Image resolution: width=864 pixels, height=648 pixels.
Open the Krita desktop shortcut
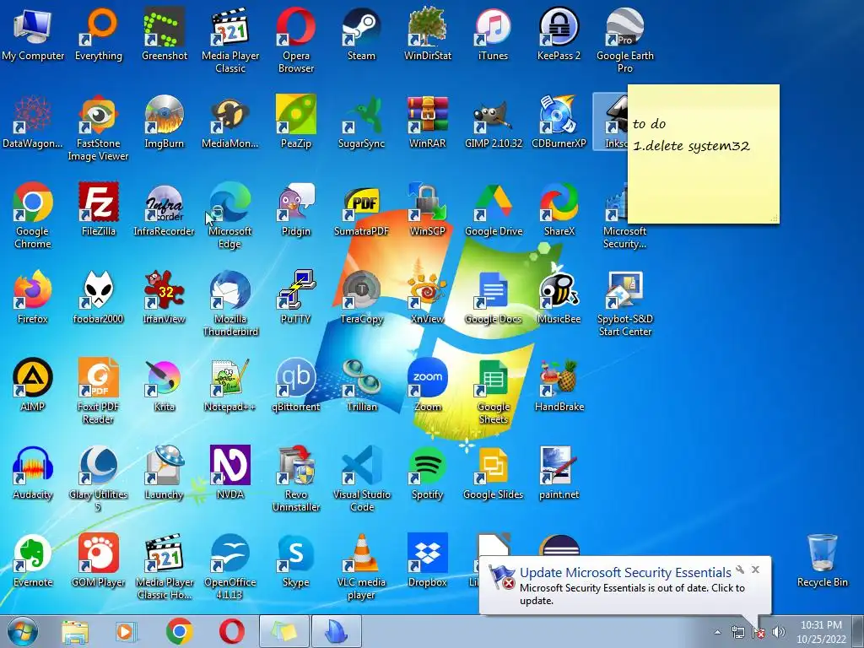click(x=165, y=385)
